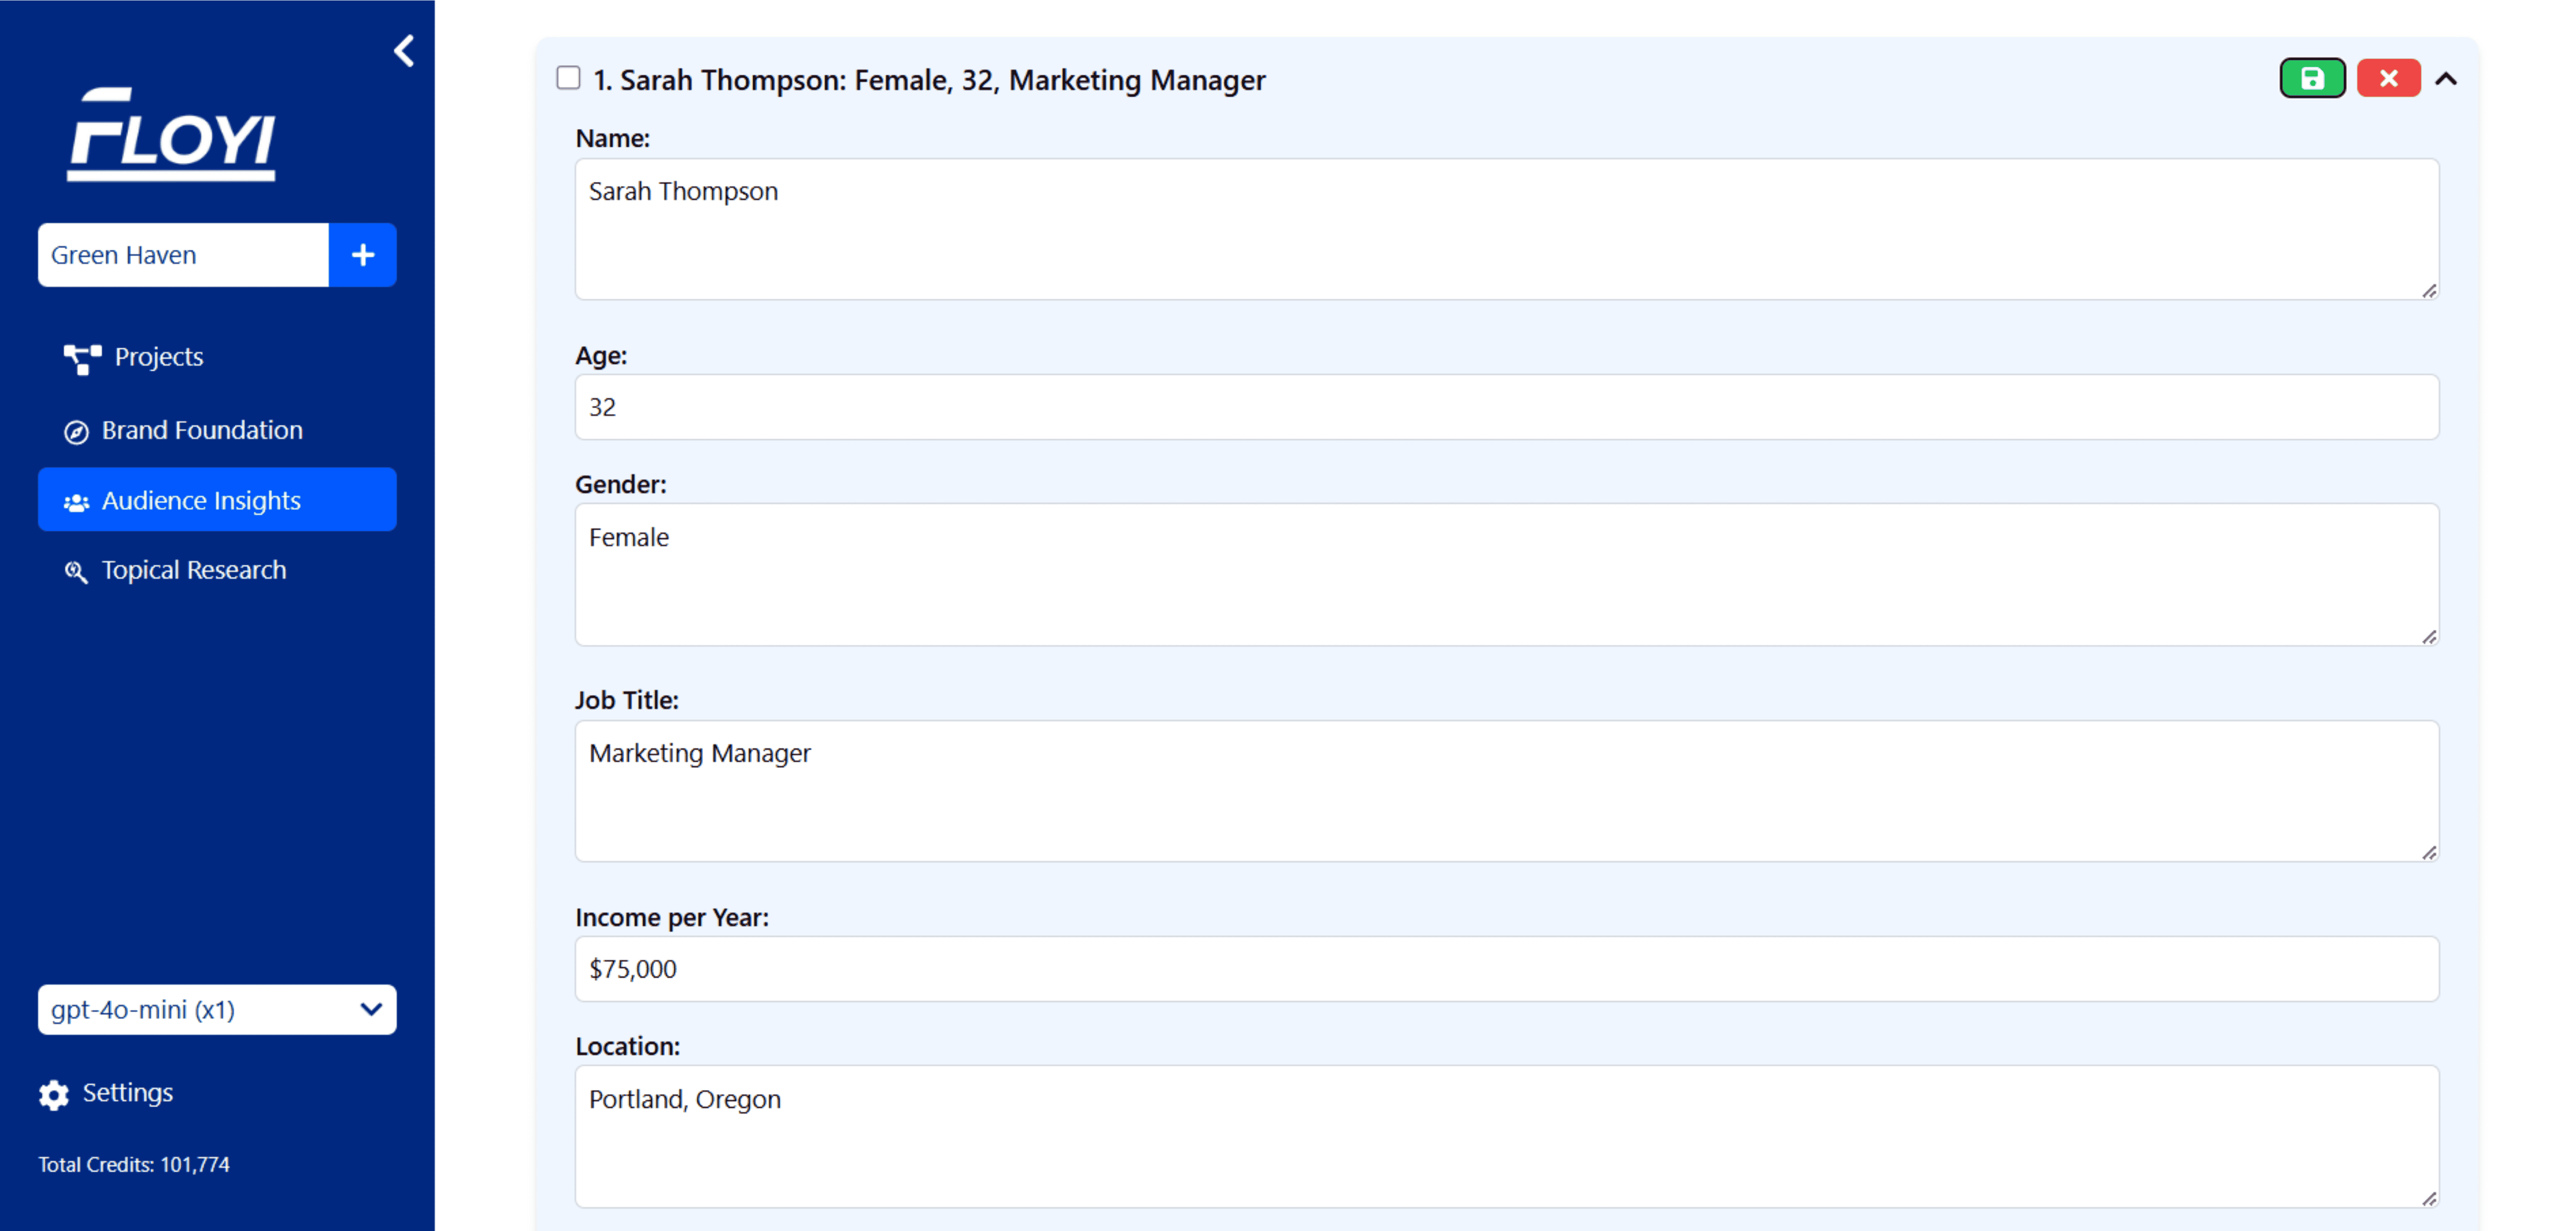Click the Green Haven brand field
Viewport: 2576px width, 1231px height.
[183, 255]
